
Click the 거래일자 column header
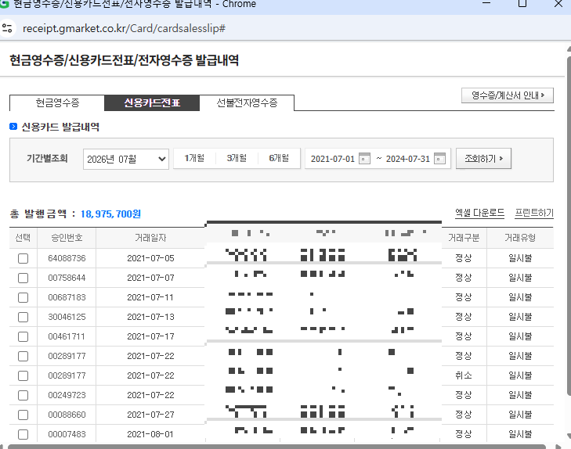[x=150, y=238]
